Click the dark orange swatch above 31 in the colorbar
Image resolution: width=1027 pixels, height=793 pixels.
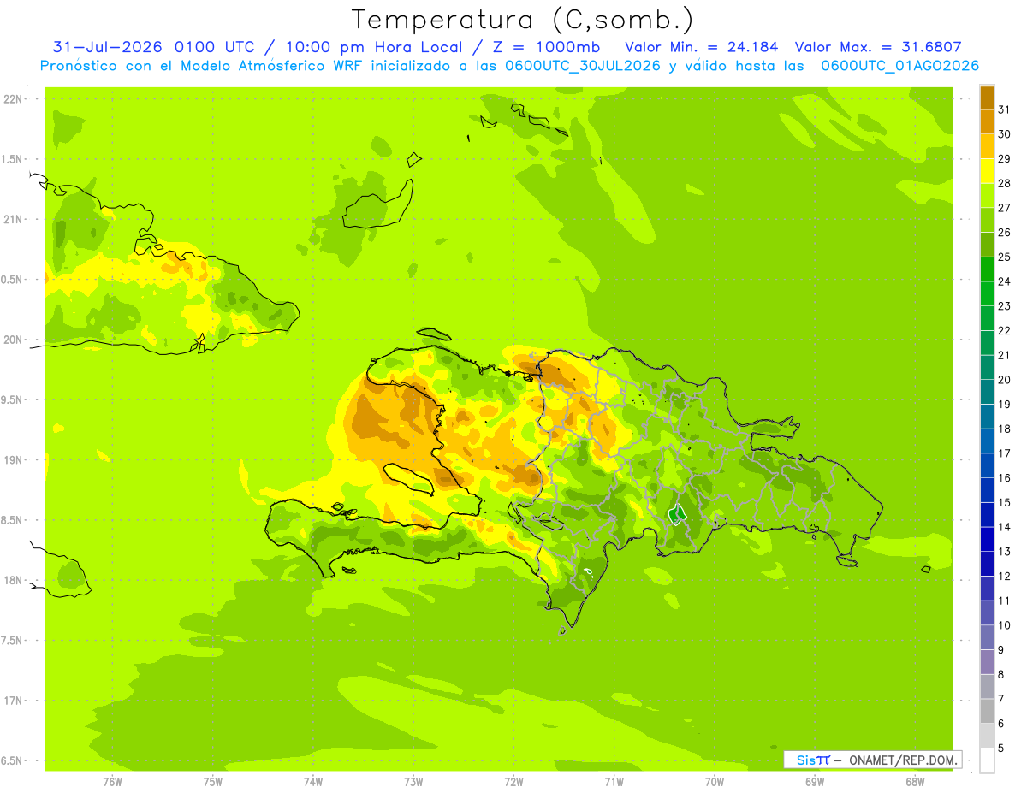tap(987, 98)
